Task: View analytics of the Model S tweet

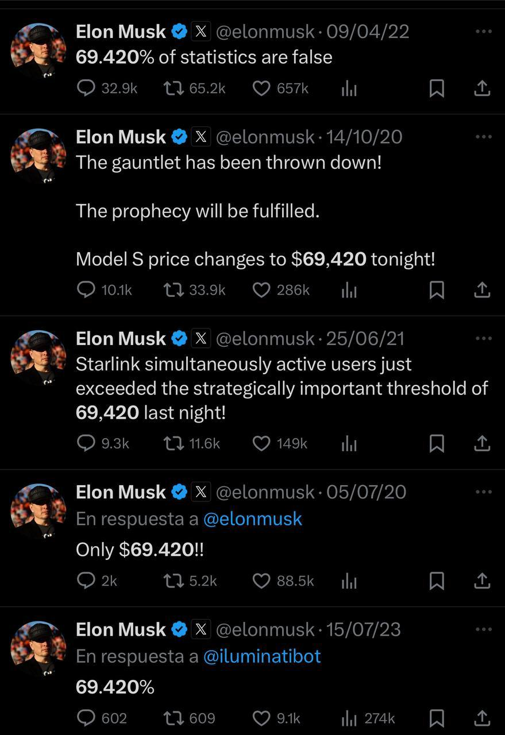Action: [x=349, y=291]
